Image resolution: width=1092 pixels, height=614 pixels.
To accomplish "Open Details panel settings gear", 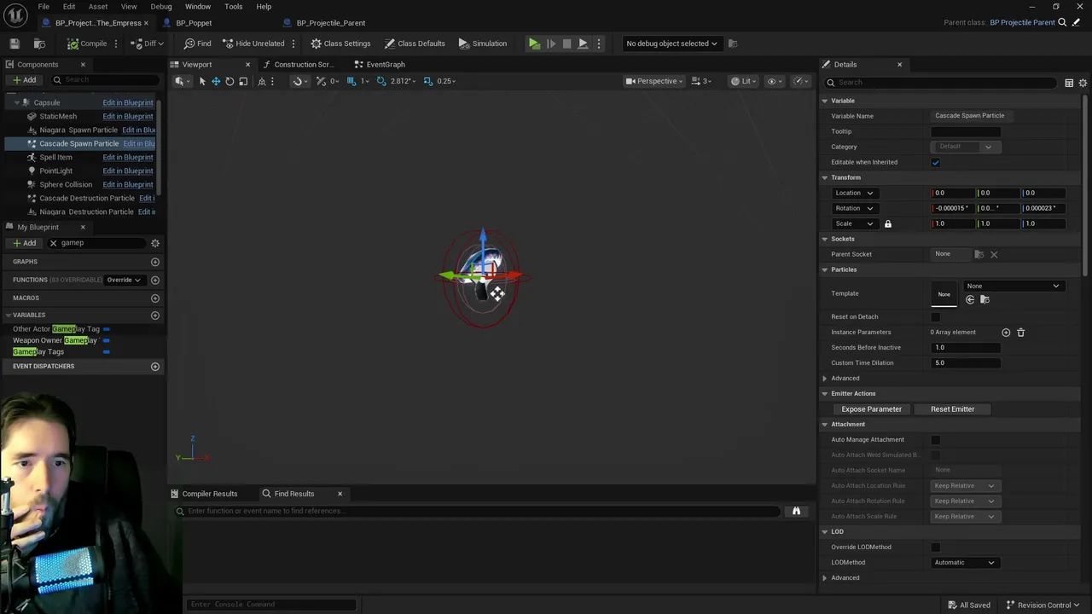I will 1083,83.
